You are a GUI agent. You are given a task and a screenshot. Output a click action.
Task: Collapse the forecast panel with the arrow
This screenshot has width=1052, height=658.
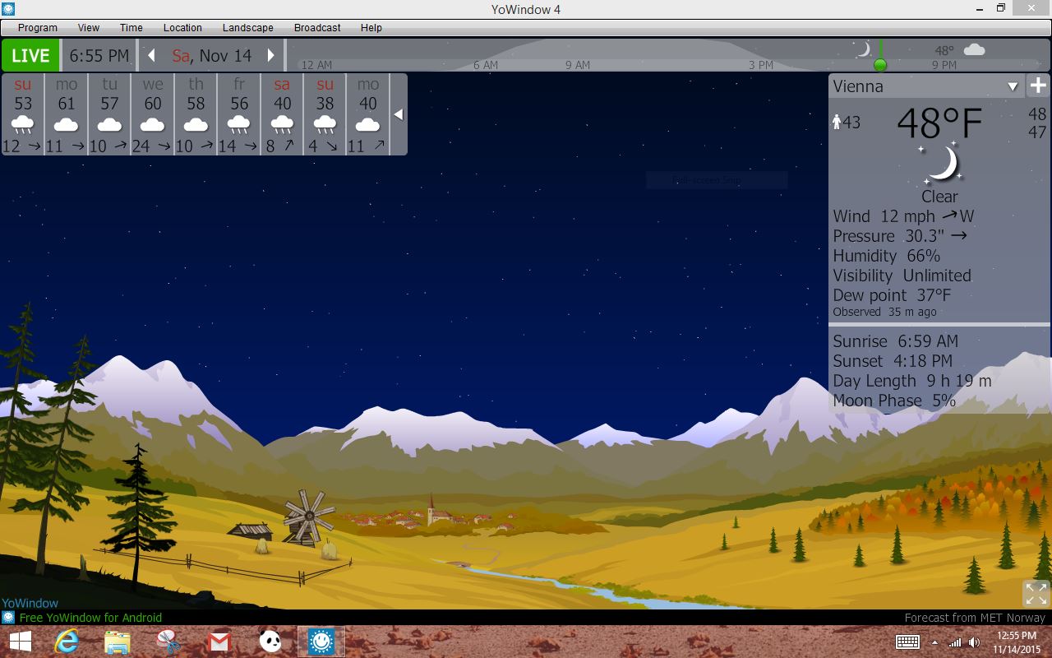(399, 114)
